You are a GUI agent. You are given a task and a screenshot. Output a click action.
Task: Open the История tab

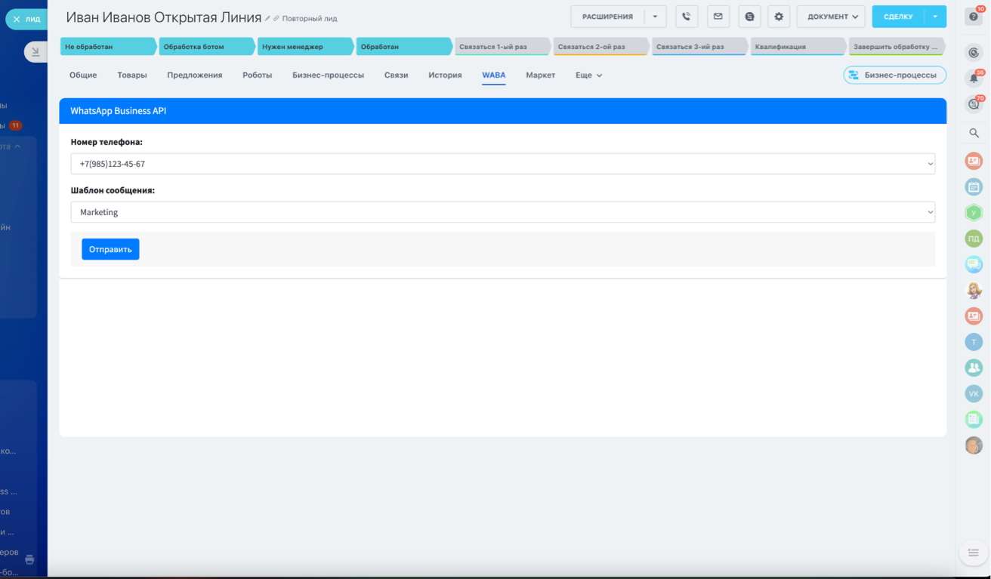(445, 75)
